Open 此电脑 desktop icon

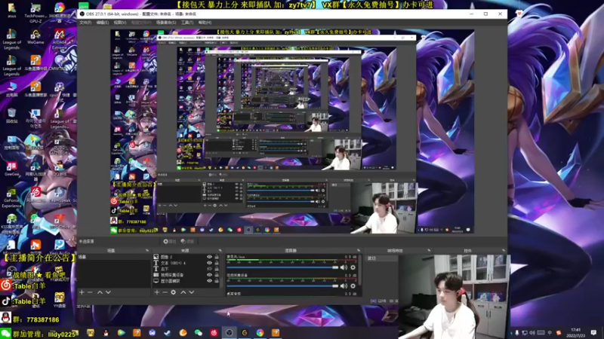[x=11, y=89]
